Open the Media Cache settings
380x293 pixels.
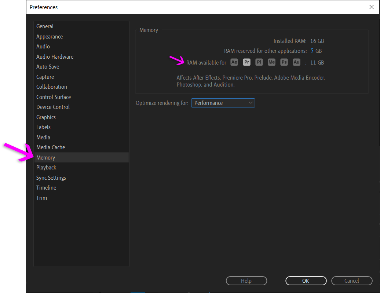click(51, 147)
